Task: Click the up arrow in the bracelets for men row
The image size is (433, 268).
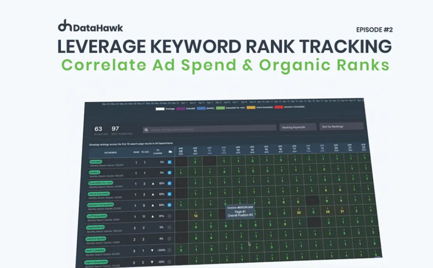Action: [153, 183]
